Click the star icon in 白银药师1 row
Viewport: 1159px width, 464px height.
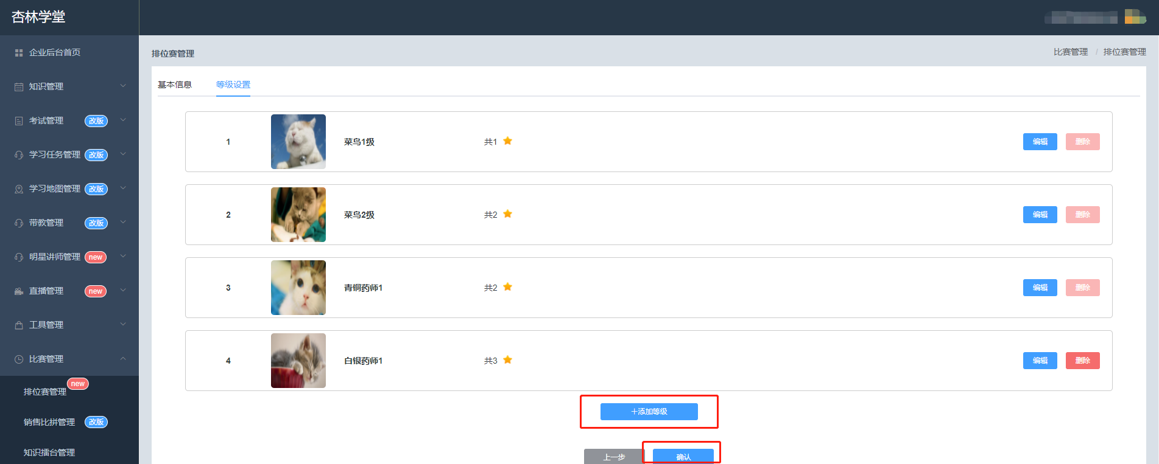(x=507, y=360)
